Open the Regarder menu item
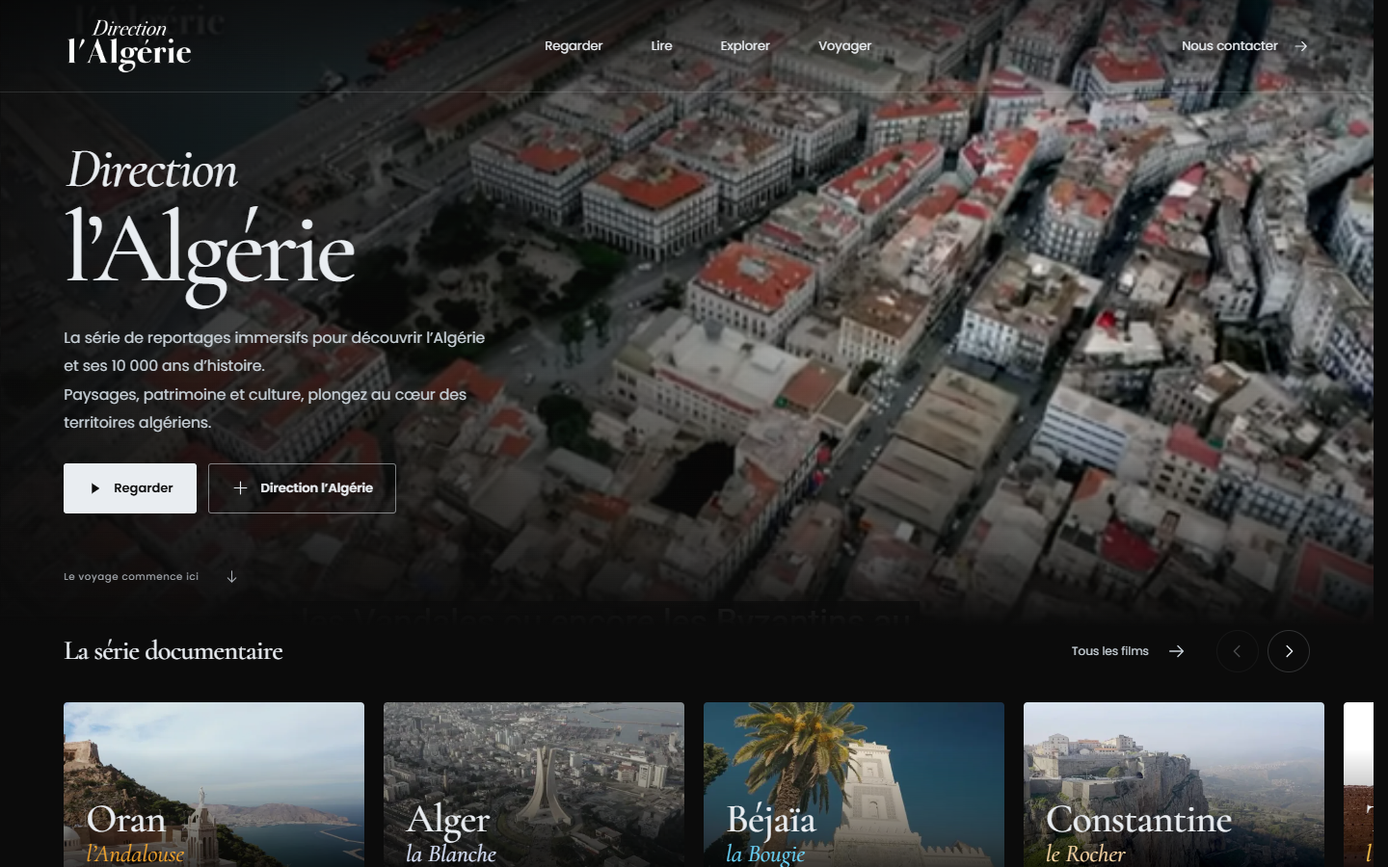 click(574, 46)
